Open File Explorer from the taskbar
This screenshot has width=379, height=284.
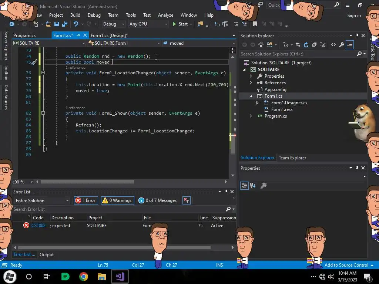(x=102, y=277)
